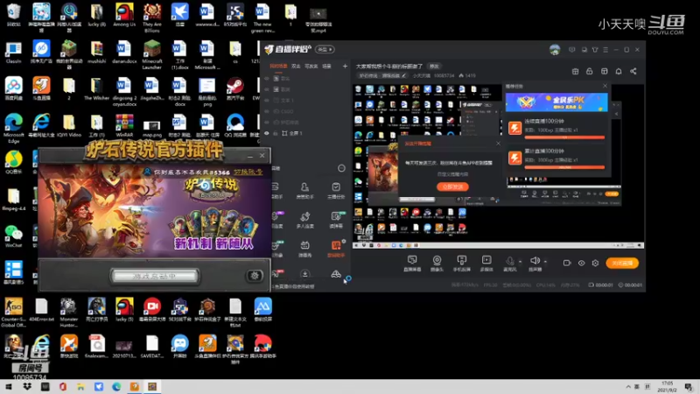Open skin shirt icon in title bar

pos(595,50)
